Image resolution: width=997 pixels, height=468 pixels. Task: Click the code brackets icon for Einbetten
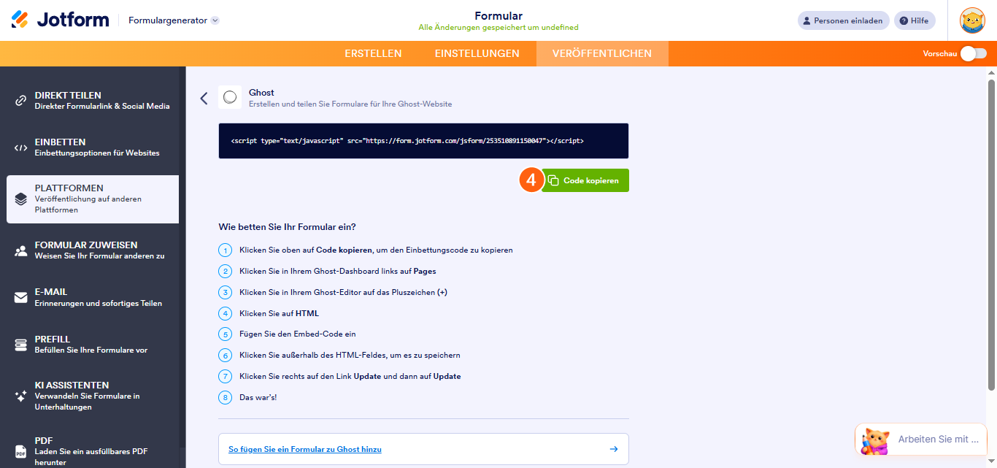[21, 147]
